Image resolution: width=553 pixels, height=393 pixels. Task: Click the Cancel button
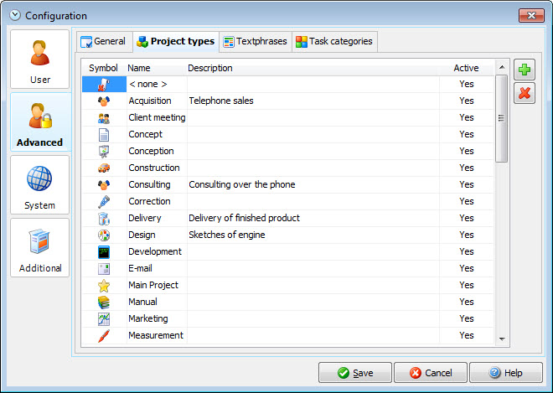(x=431, y=373)
